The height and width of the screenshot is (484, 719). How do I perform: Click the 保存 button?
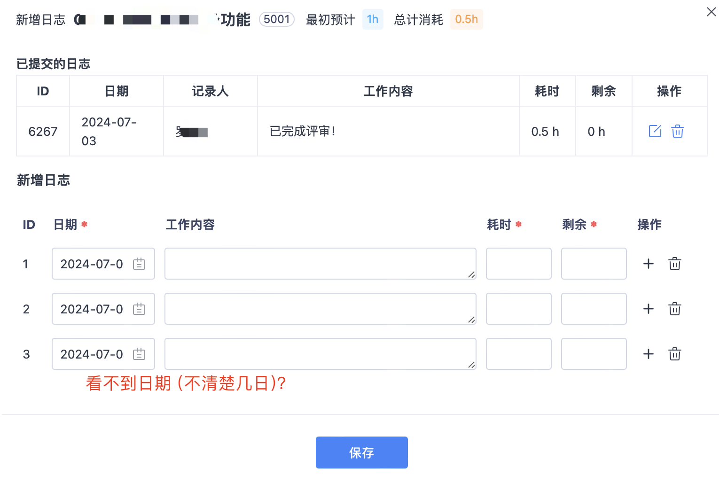point(361,453)
